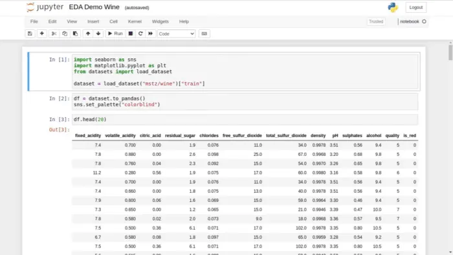Click inside the In [2] to_pandas code cell
Screen dimensions: 453x255
pyautogui.click(x=245, y=102)
